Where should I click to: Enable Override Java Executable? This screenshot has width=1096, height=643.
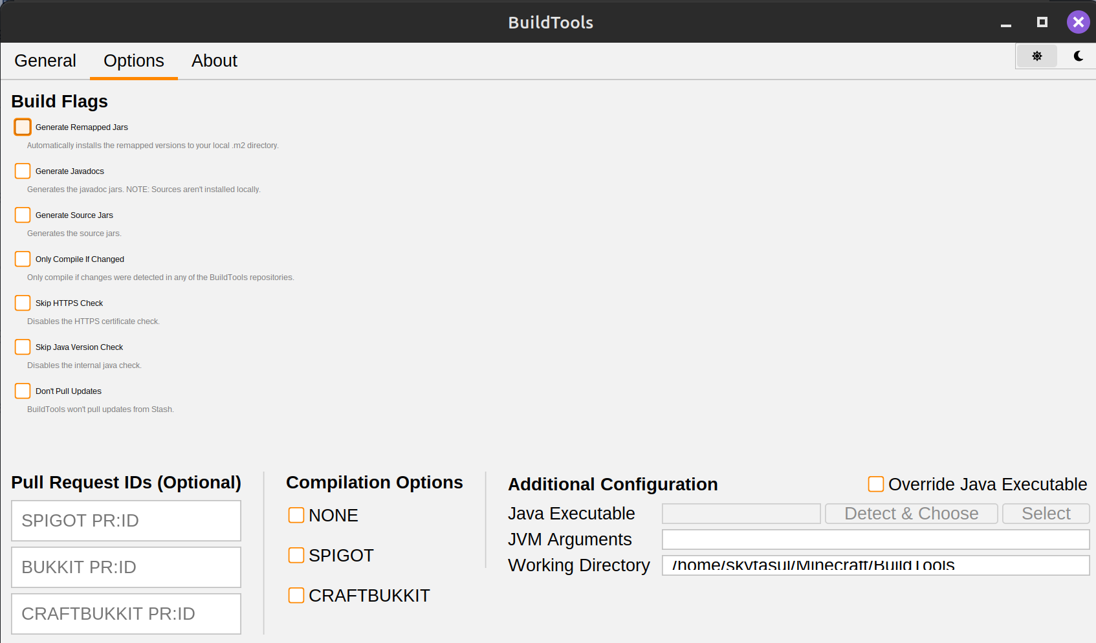[876, 484]
